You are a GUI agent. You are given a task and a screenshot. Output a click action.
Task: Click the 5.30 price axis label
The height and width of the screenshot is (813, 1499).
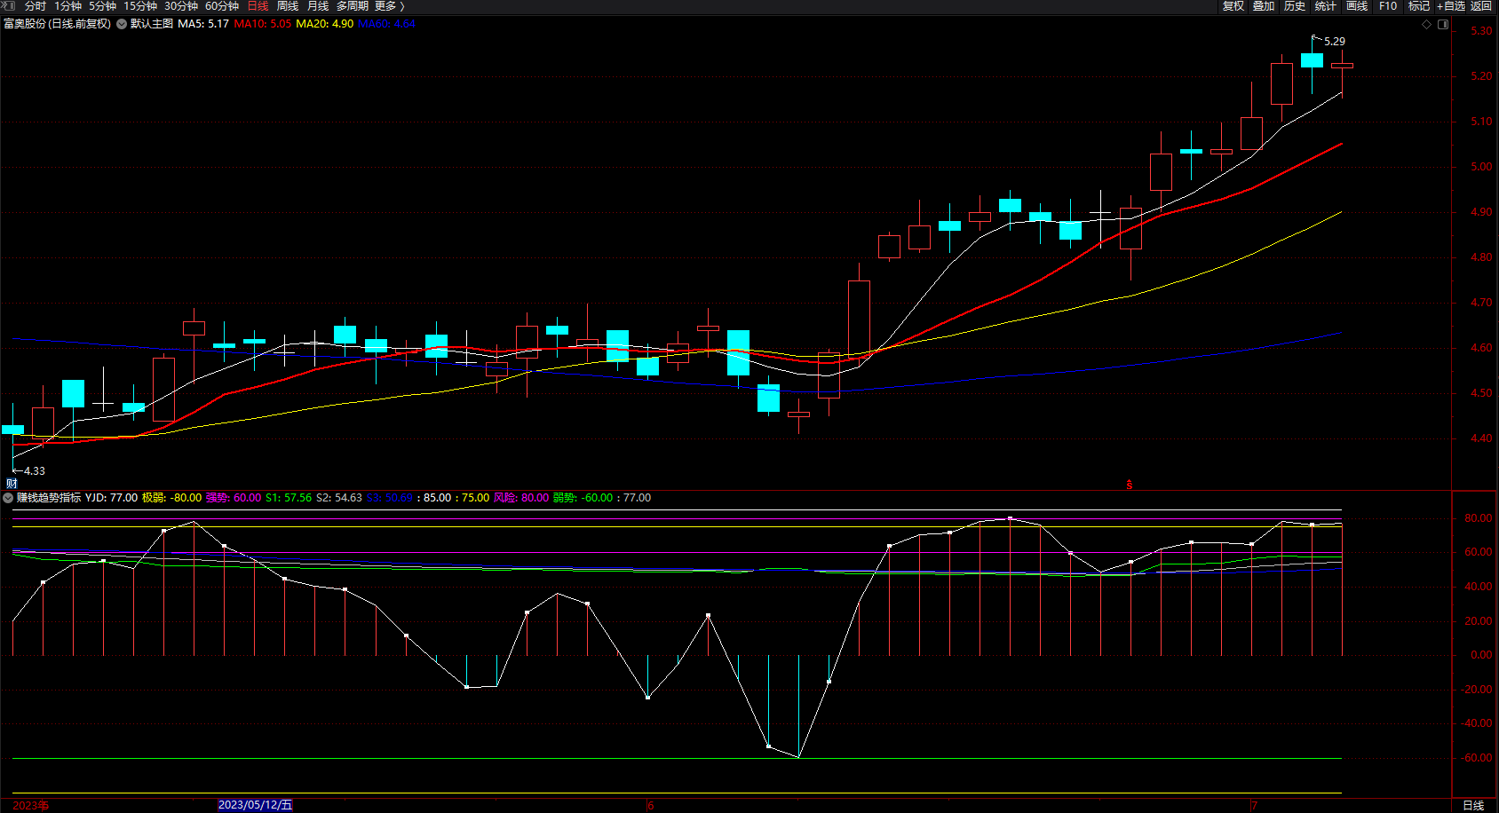[x=1481, y=31]
